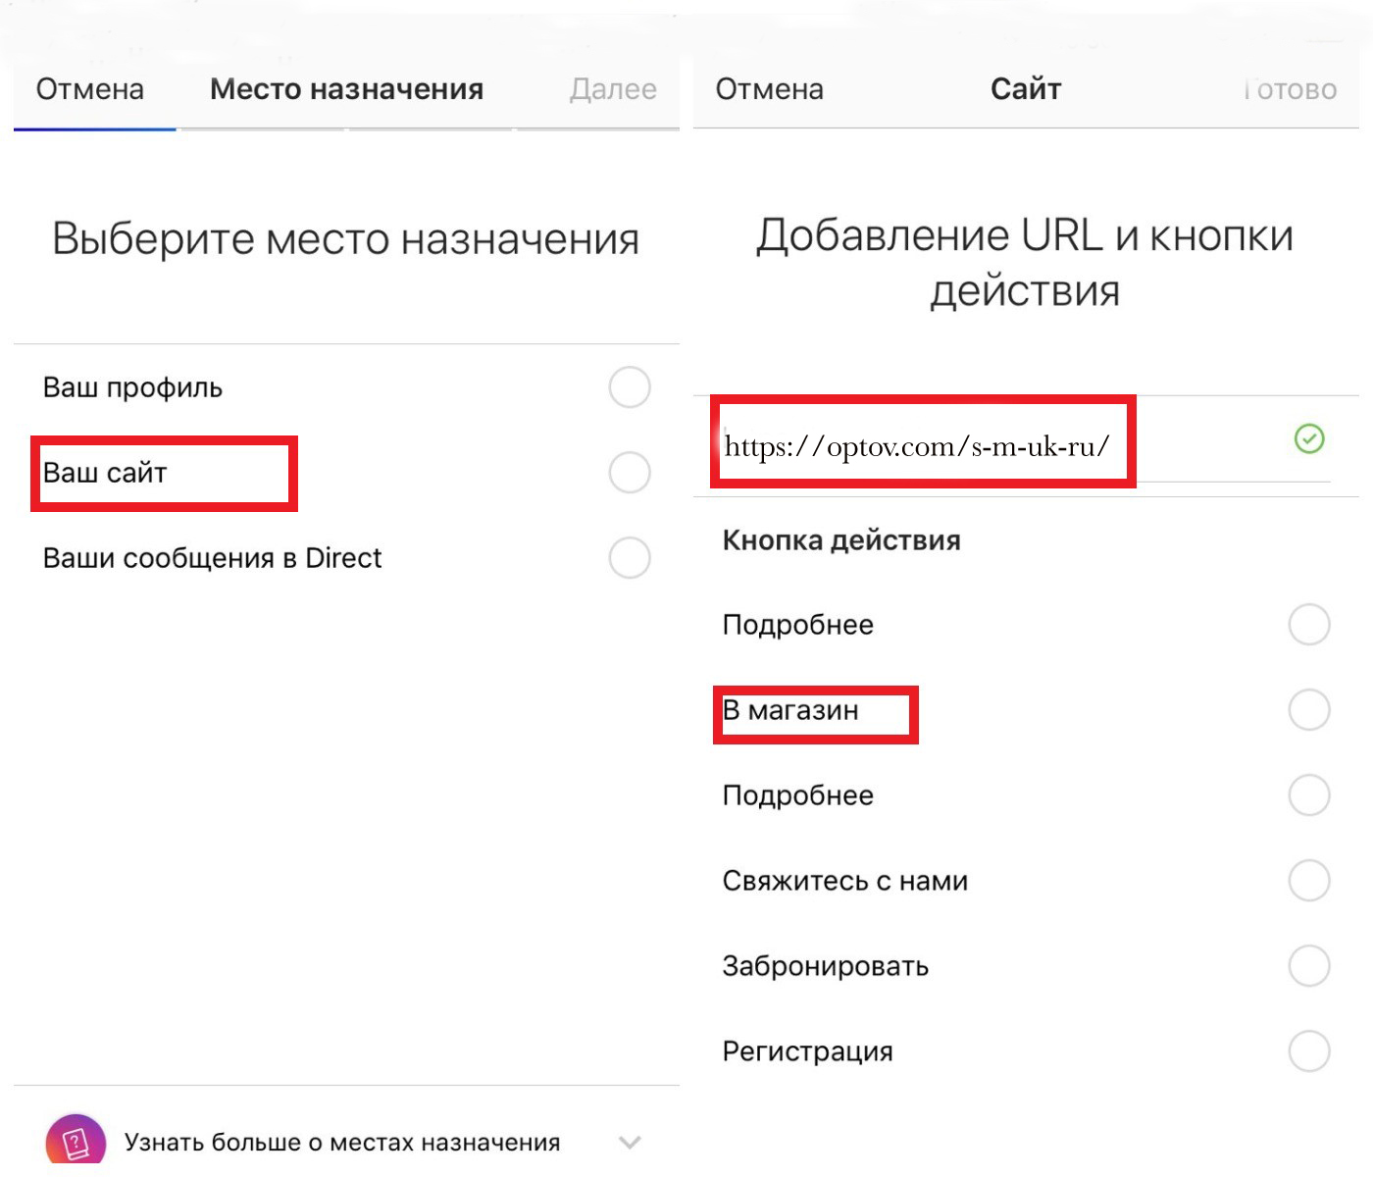Tap 'Отмена' on the 'Сайт' screen
Image resolution: width=1373 pixels, height=1177 pixels.
770,89
